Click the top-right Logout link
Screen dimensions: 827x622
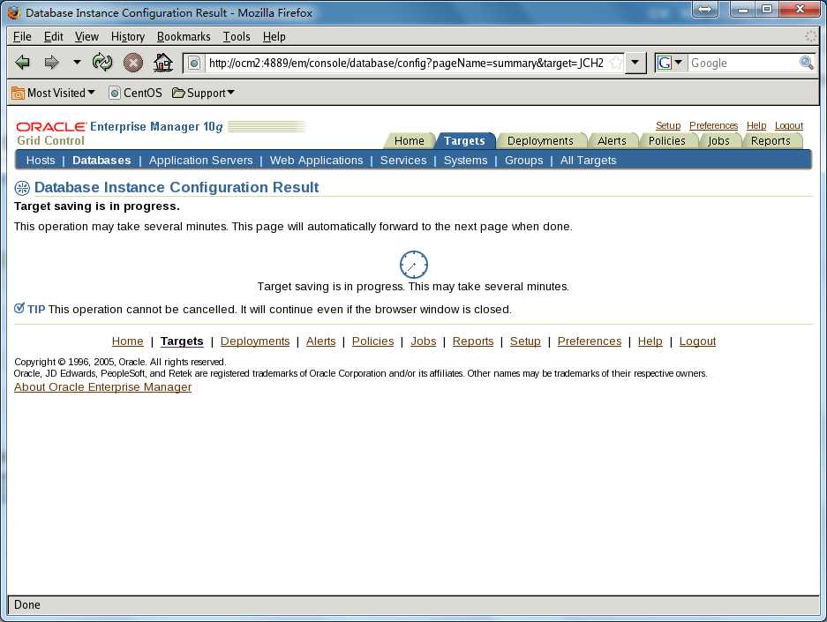(789, 125)
